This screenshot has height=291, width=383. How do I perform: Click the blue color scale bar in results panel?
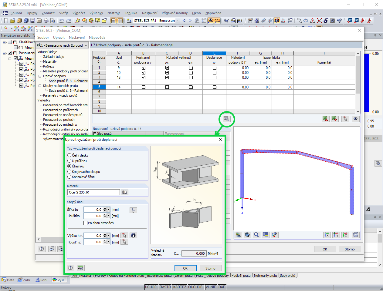click(367, 83)
